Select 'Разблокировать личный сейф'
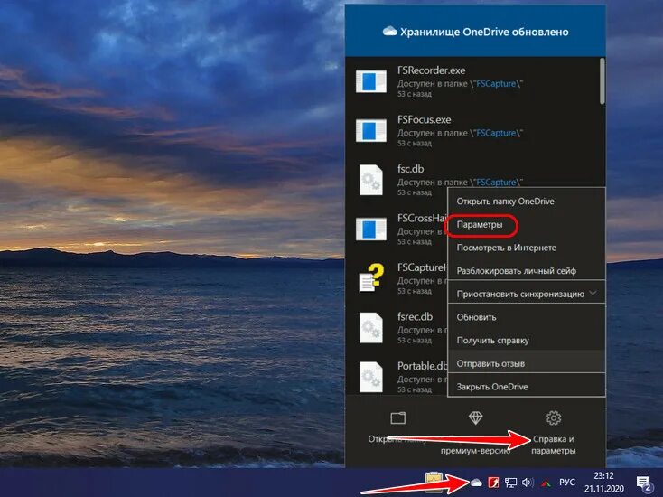 pos(527,271)
